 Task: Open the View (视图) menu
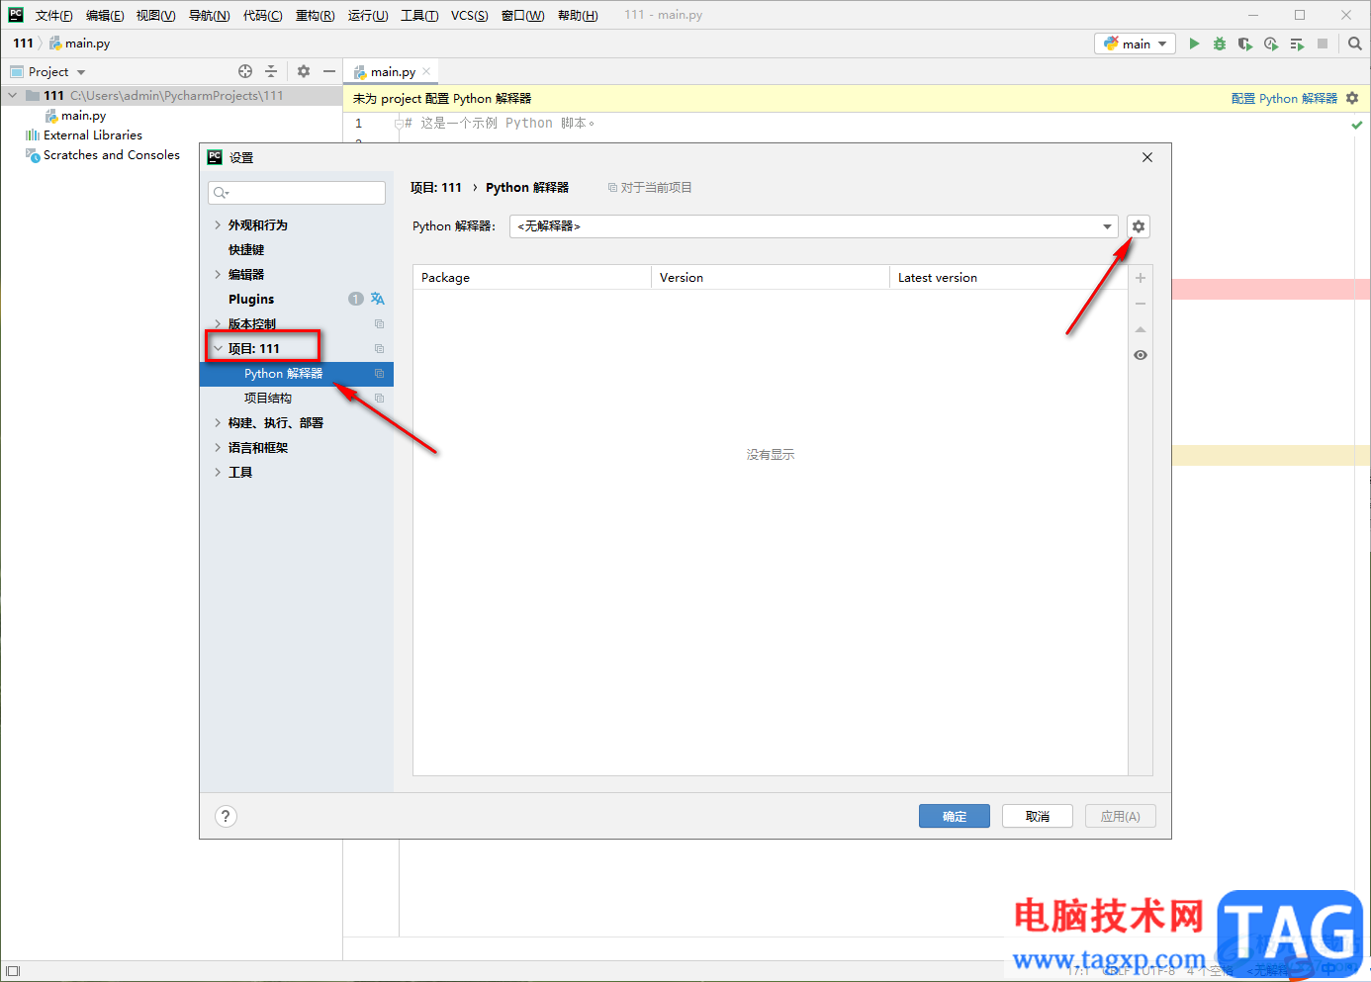[155, 15]
